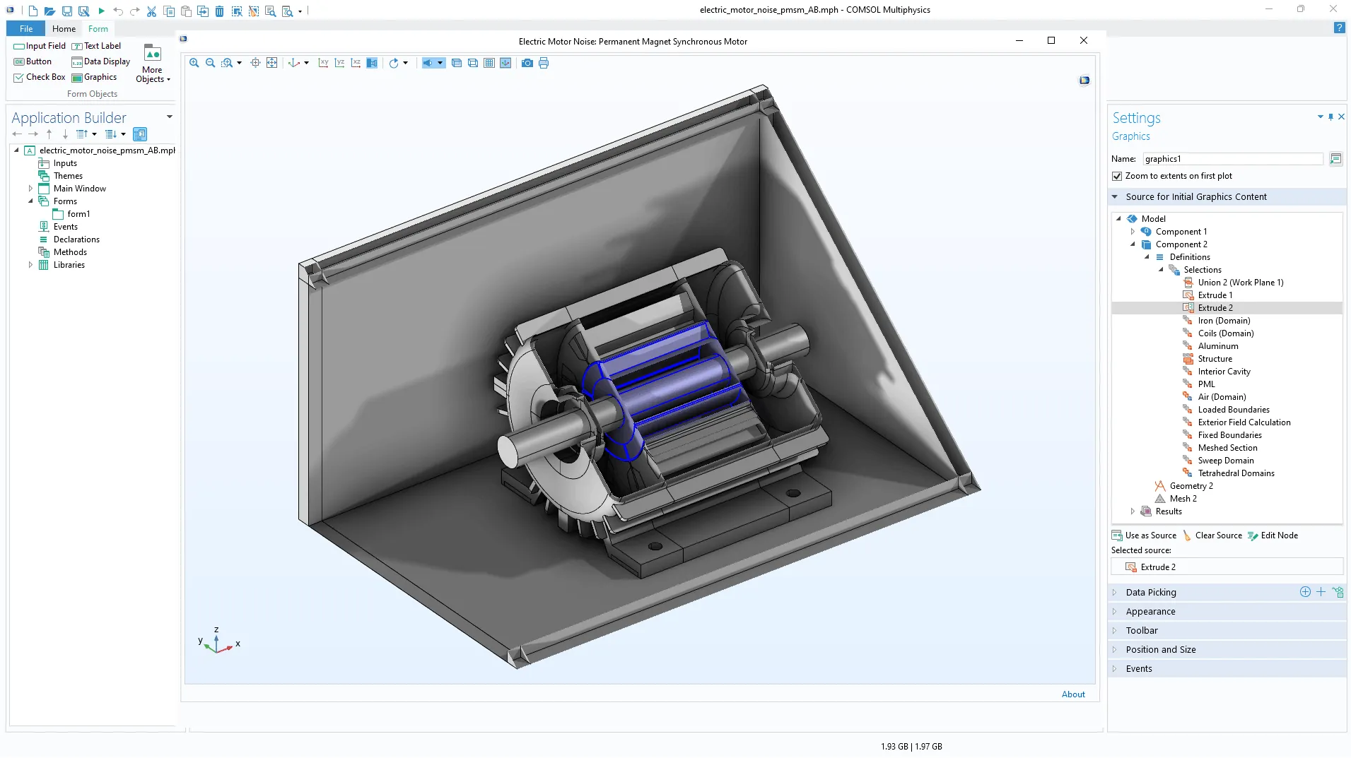Click the Print icon in graphics toolbar
Viewport: 1351px width, 758px height.
(544, 63)
